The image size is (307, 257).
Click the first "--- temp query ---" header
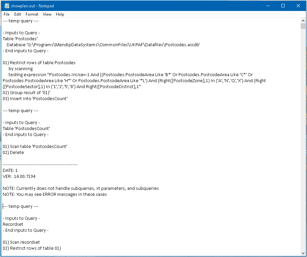(21, 21)
